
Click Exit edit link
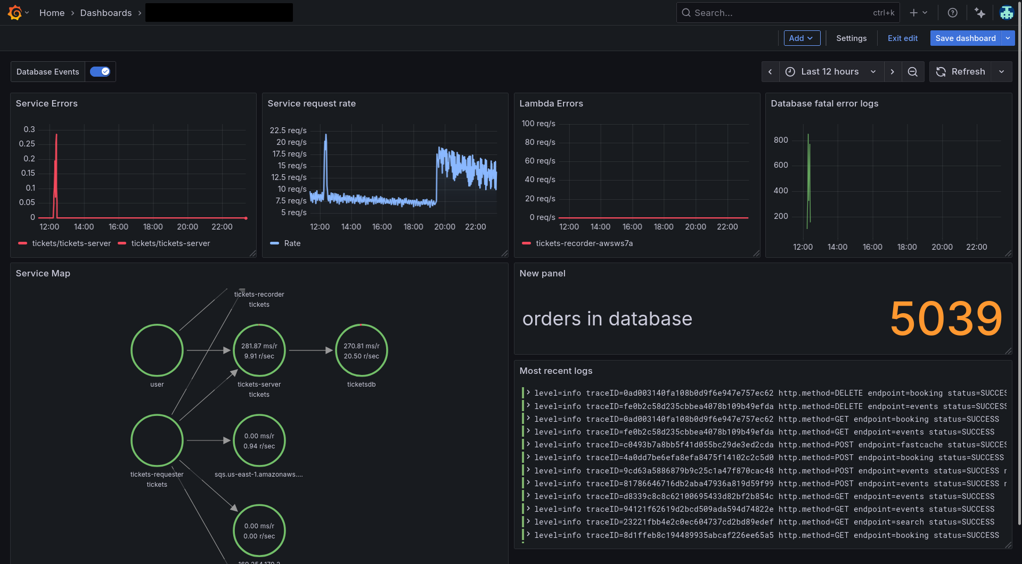[902, 38]
